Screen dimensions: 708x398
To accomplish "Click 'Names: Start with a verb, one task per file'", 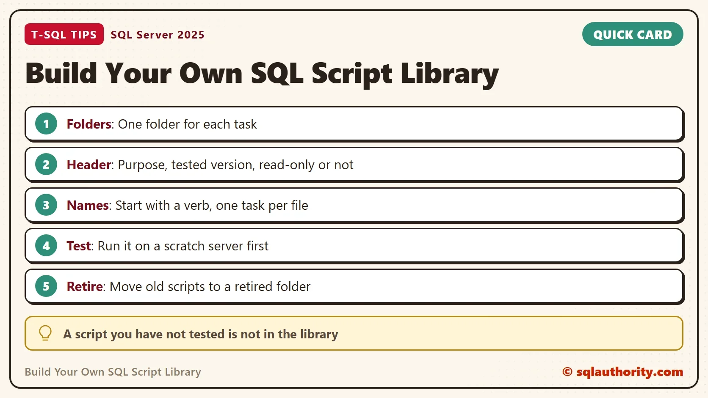I will pyautogui.click(x=187, y=206).
